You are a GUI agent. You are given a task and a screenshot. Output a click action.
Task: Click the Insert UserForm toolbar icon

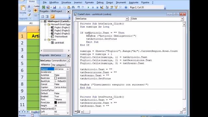(48, 7)
